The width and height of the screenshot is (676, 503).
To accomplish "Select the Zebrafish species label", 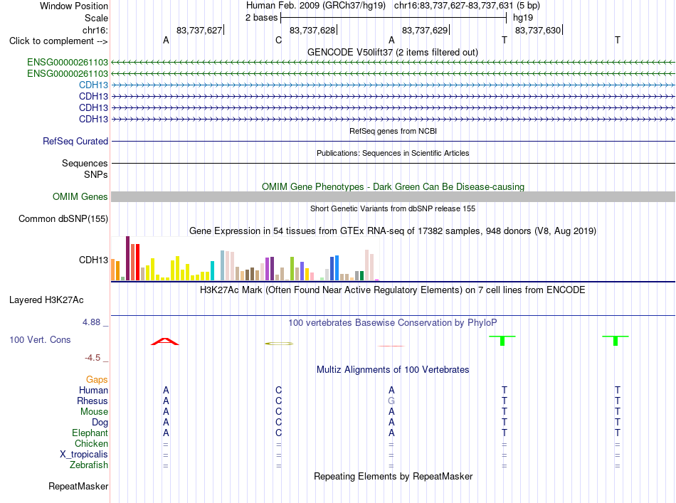I will (x=89, y=465).
